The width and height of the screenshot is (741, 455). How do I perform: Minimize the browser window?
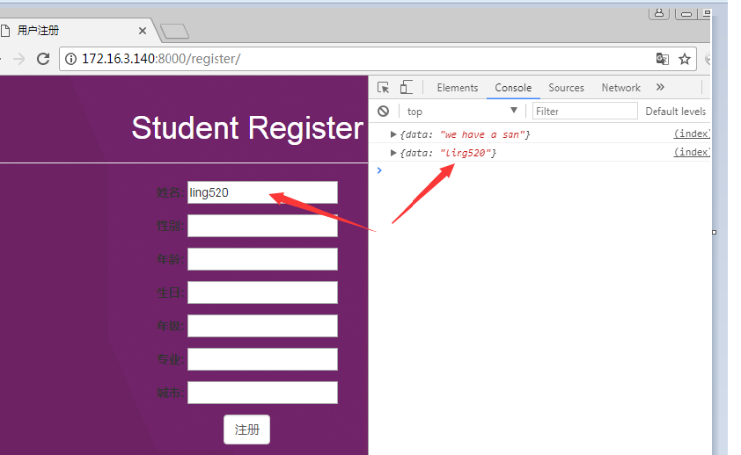pos(686,13)
